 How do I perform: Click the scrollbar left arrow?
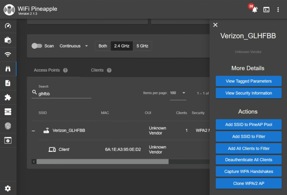pyautogui.click(x=34, y=161)
